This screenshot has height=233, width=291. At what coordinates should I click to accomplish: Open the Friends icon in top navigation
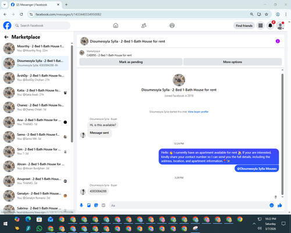click(x=144, y=26)
